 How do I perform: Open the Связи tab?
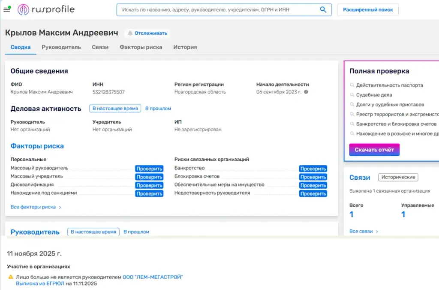click(100, 47)
